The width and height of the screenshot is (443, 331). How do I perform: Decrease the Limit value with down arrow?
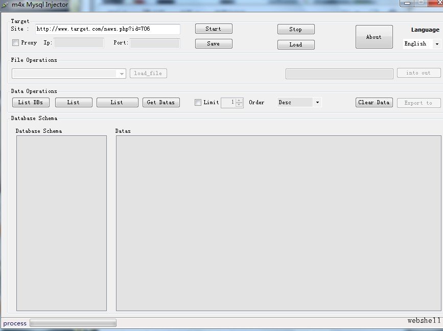pyautogui.click(x=239, y=105)
